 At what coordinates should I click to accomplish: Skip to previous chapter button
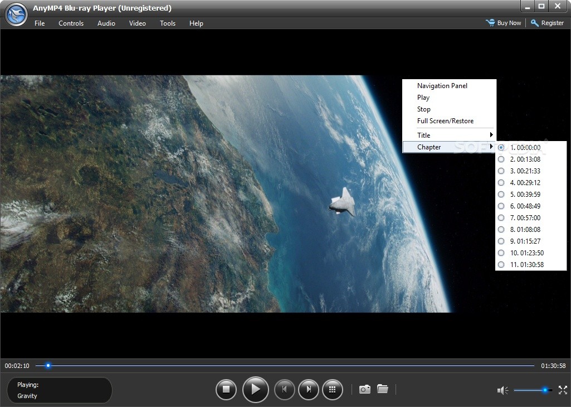[285, 390]
